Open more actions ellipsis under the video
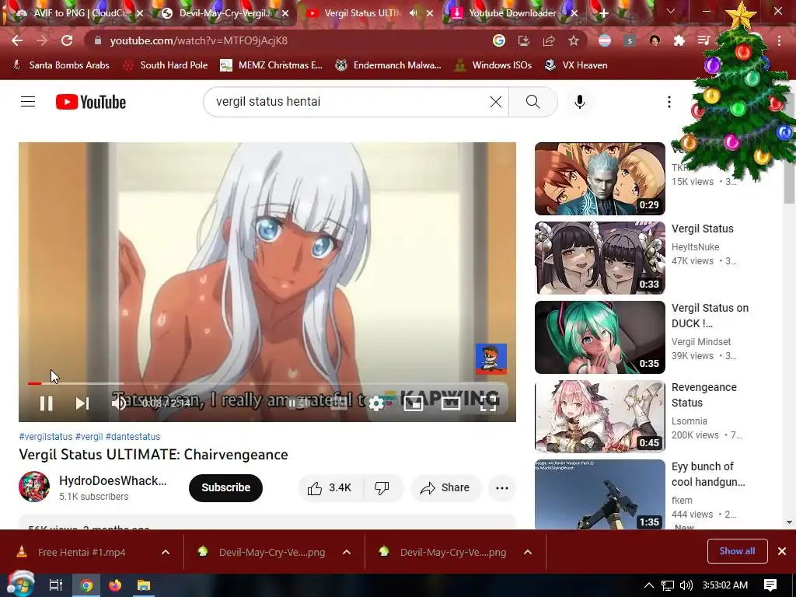The height and width of the screenshot is (597, 796). click(502, 488)
